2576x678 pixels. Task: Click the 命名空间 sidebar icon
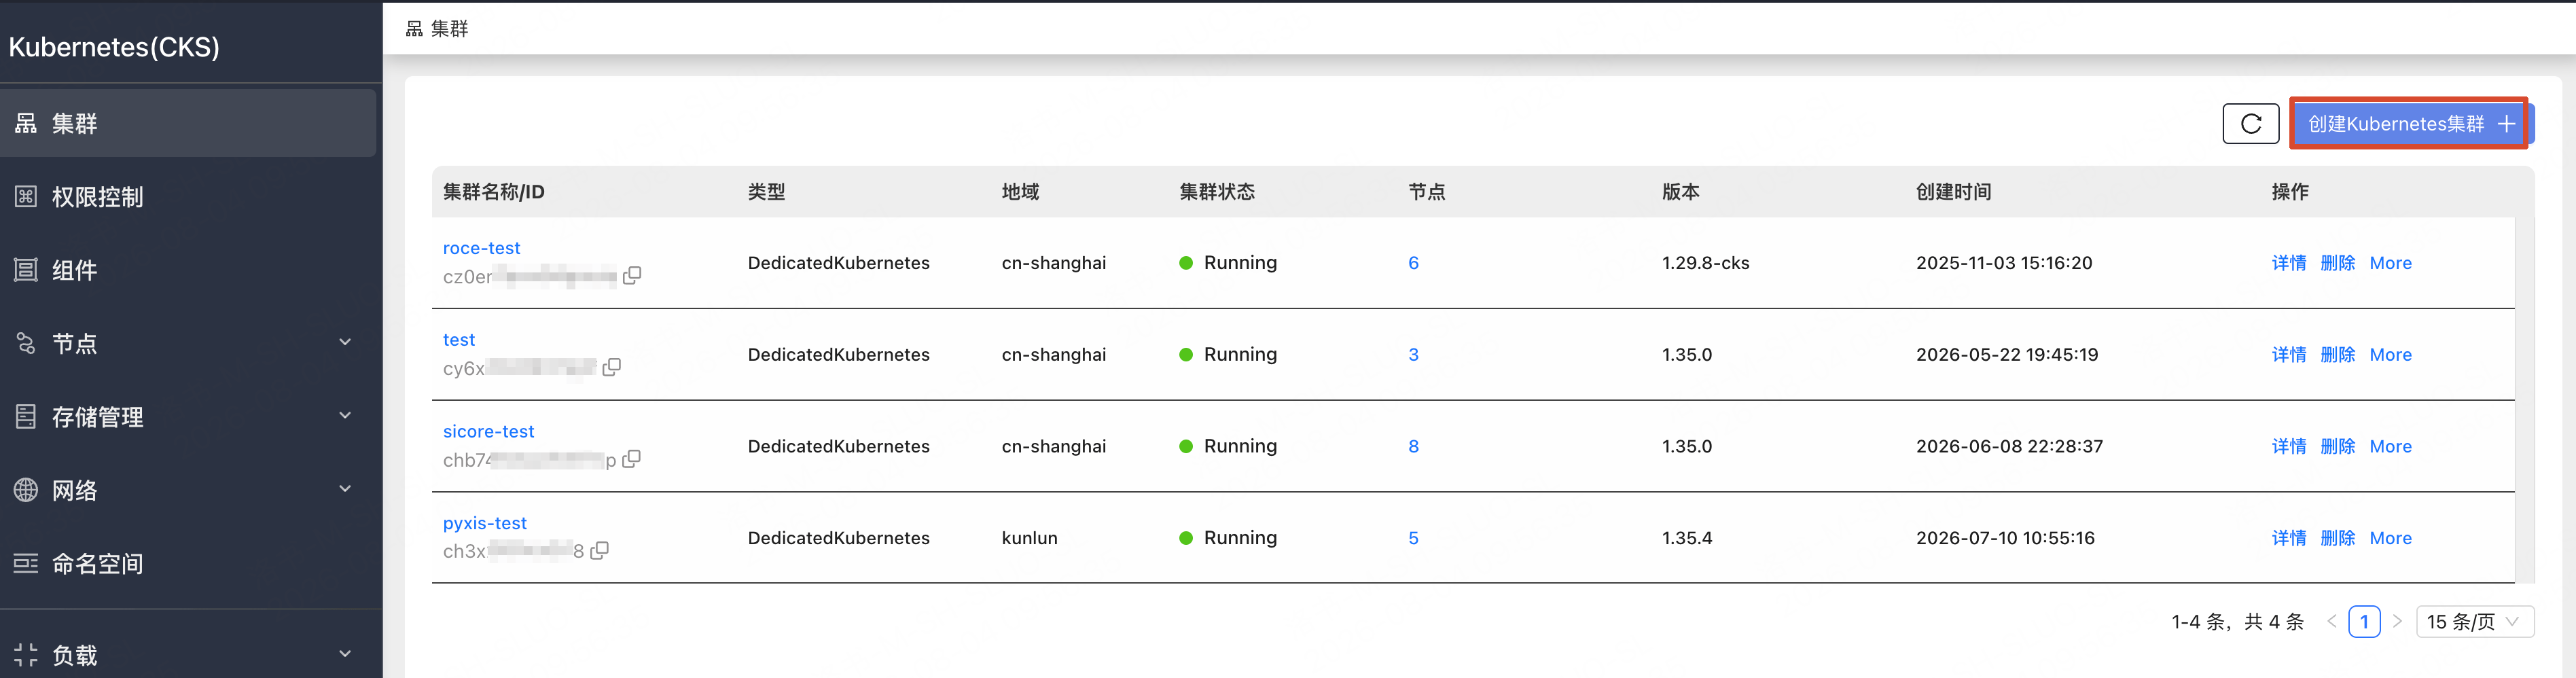click(x=26, y=563)
